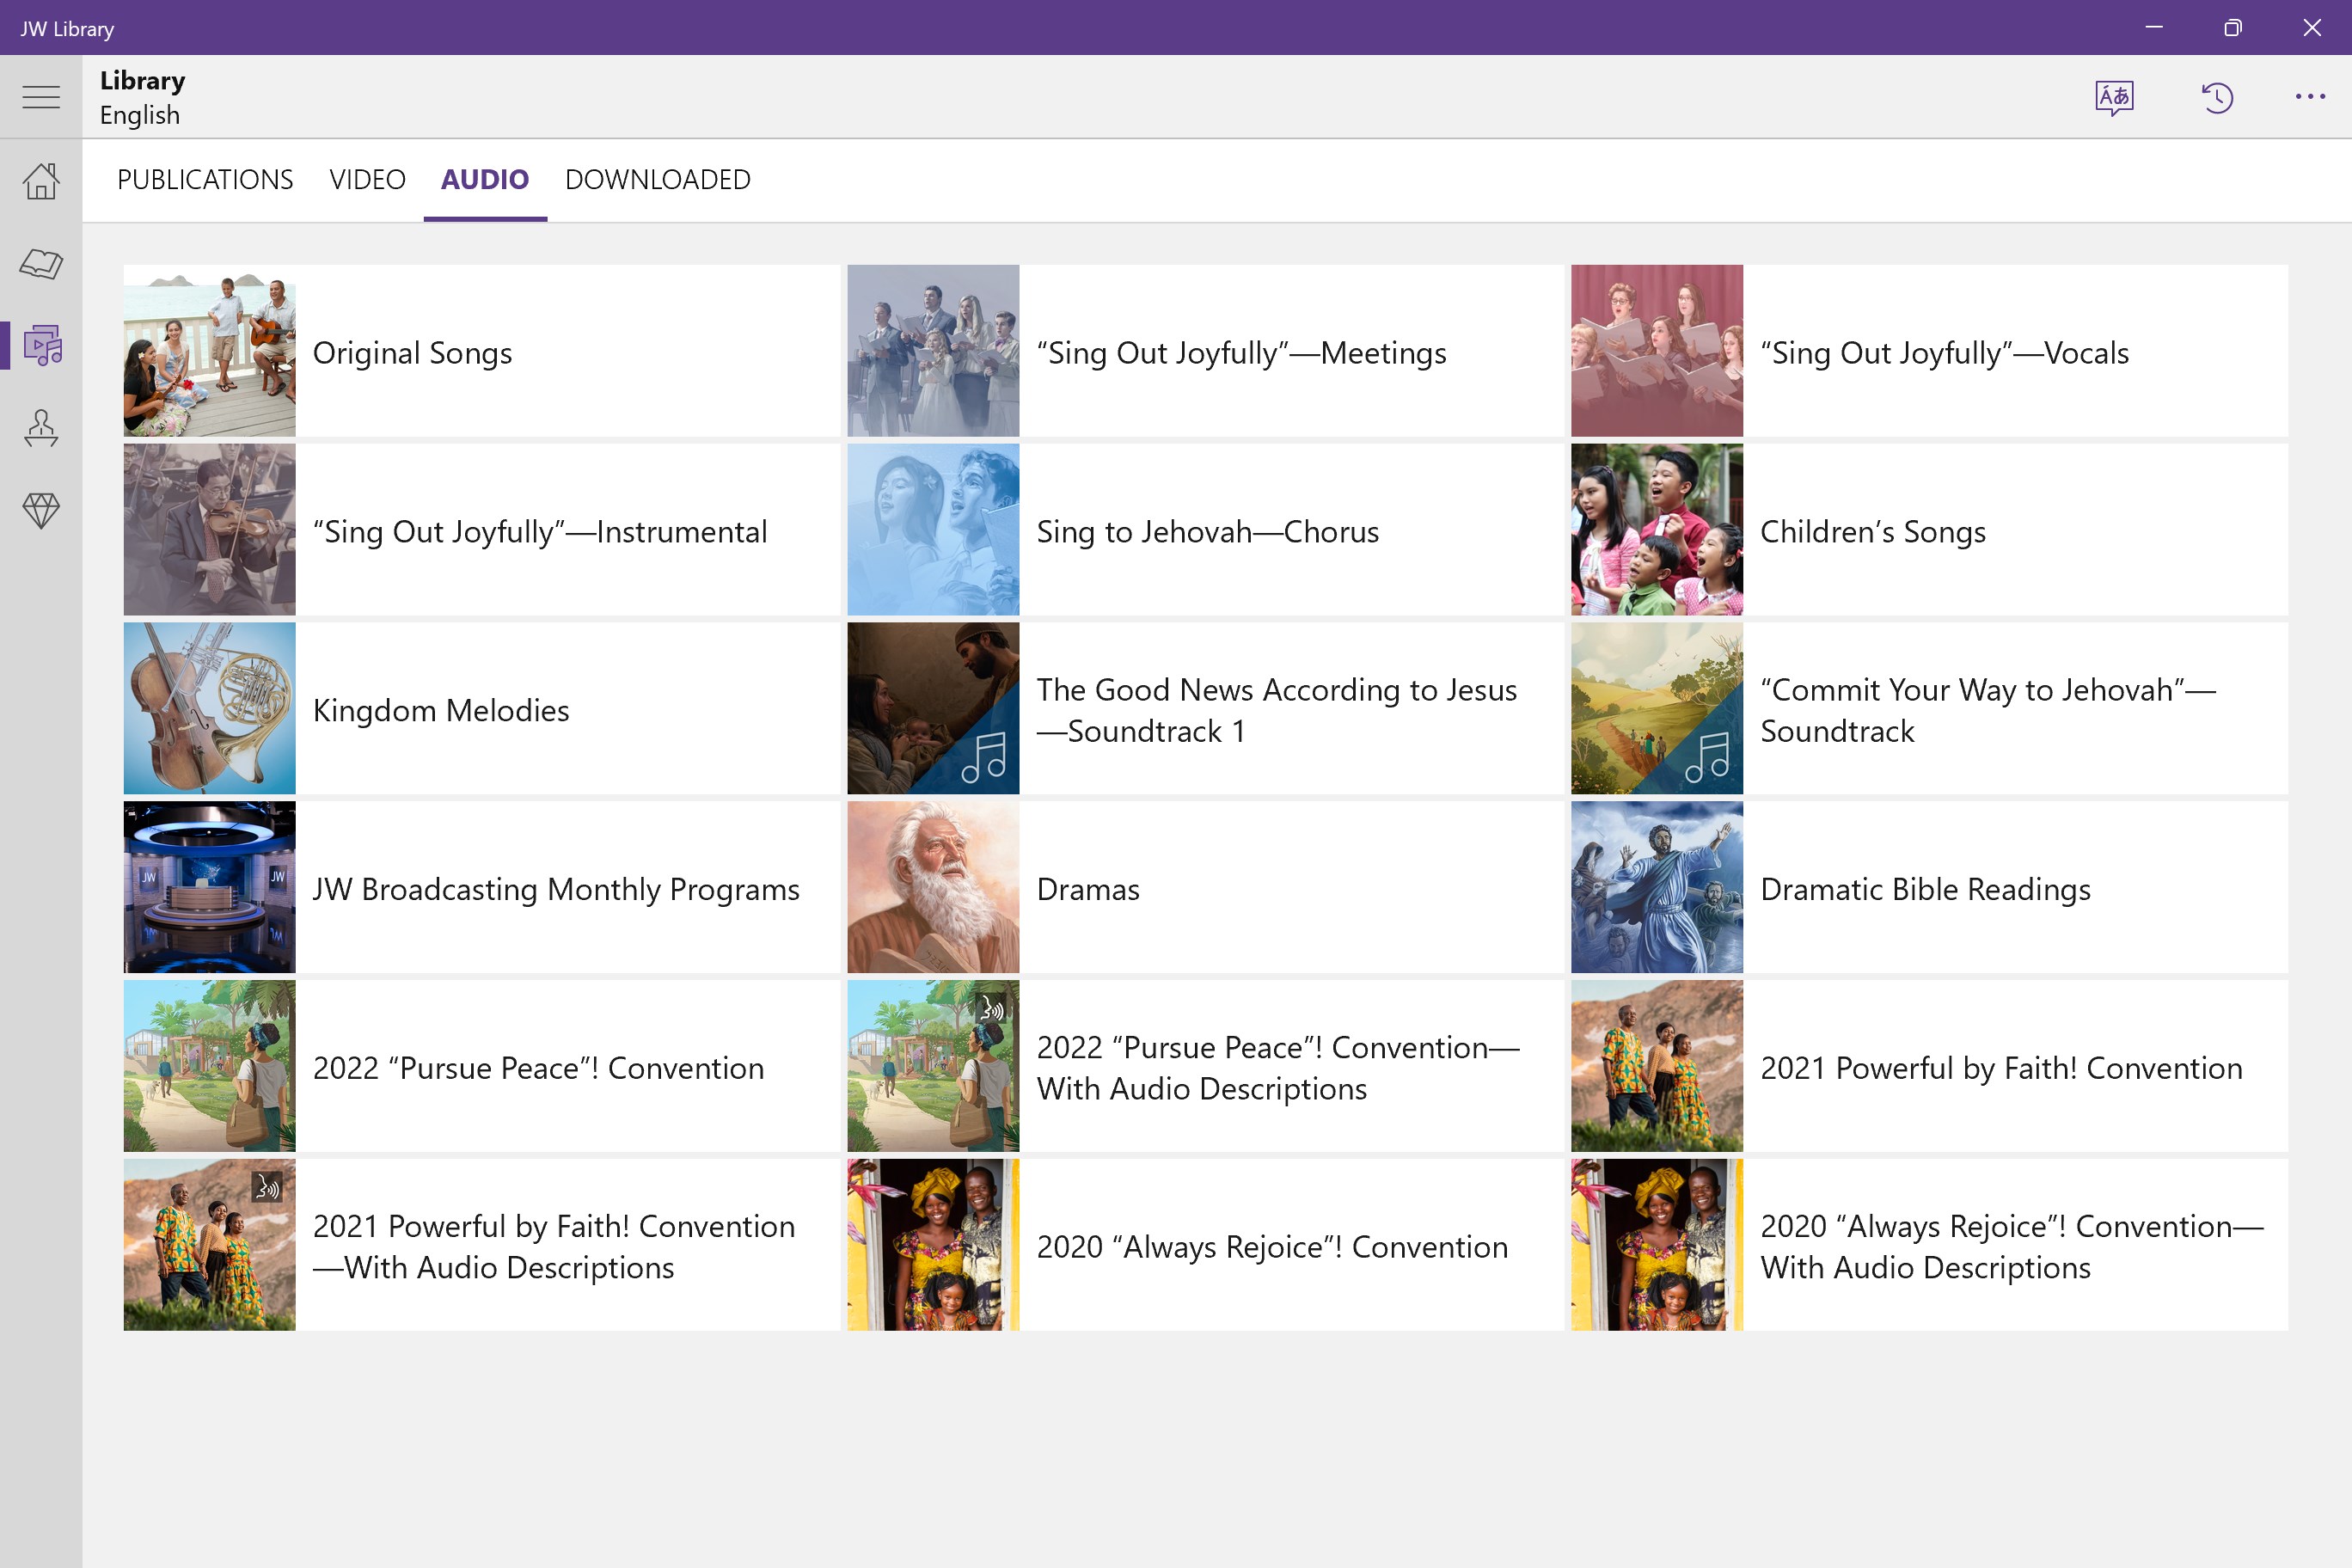
Task: Open "Sing Out Joyfully"—Instrumental category
Action: point(482,530)
